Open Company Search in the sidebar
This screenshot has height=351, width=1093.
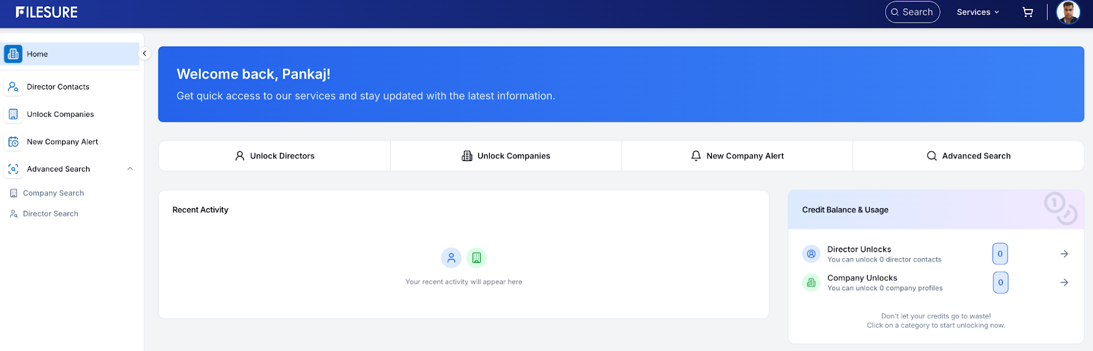coord(53,193)
